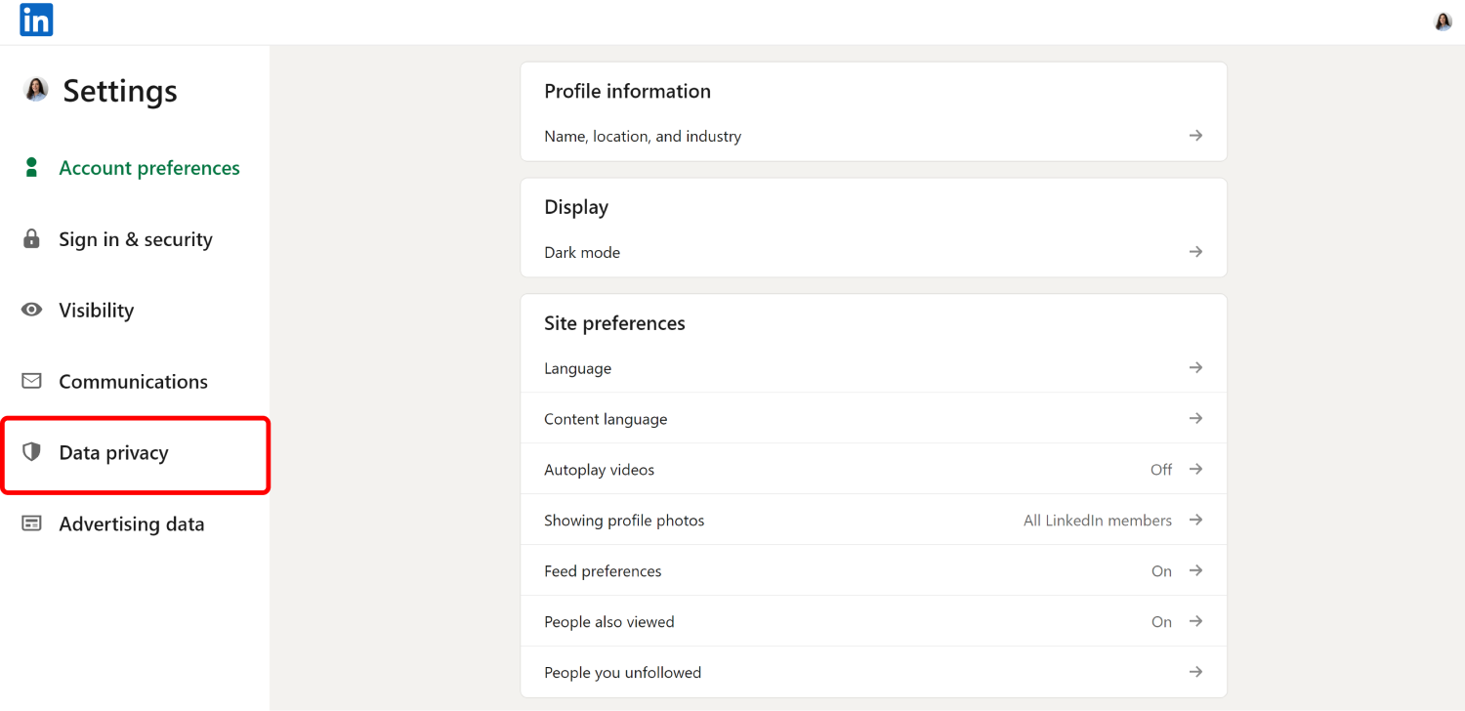Image resolution: width=1465 pixels, height=711 pixels.
Task: Change the Feed preferences On setting
Action: pyautogui.click(x=1161, y=571)
